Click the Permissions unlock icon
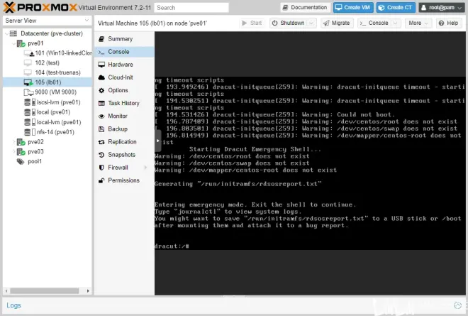Screen dimensions: 468x316 click(x=101, y=180)
